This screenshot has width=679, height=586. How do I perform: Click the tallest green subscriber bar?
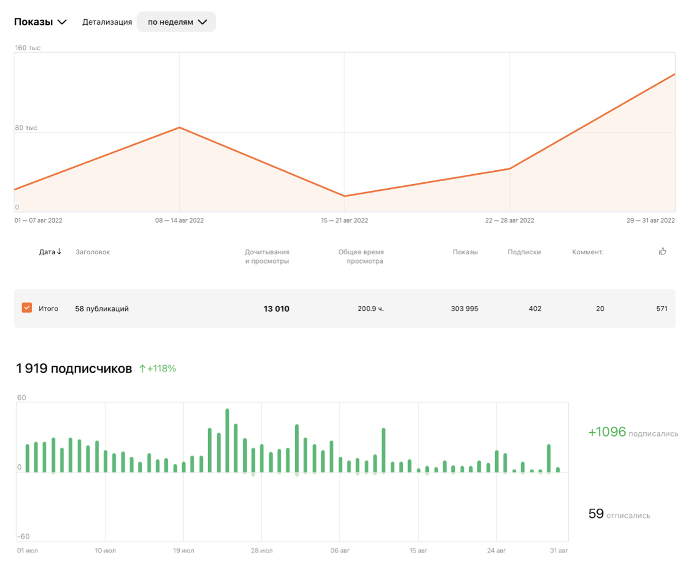point(227,440)
